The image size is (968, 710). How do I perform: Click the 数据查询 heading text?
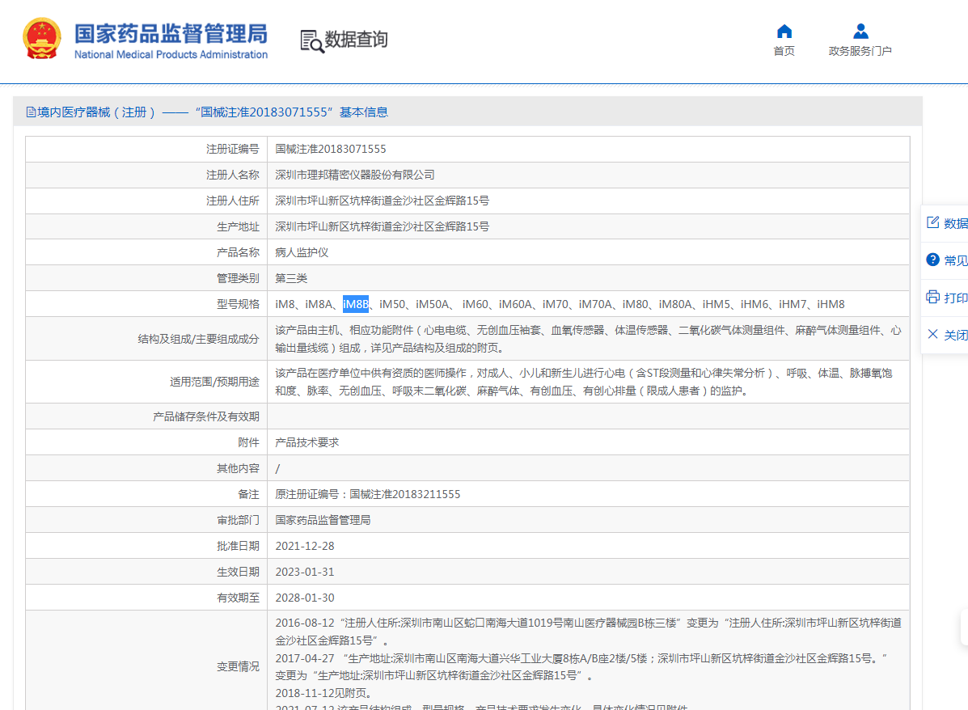click(x=356, y=40)
